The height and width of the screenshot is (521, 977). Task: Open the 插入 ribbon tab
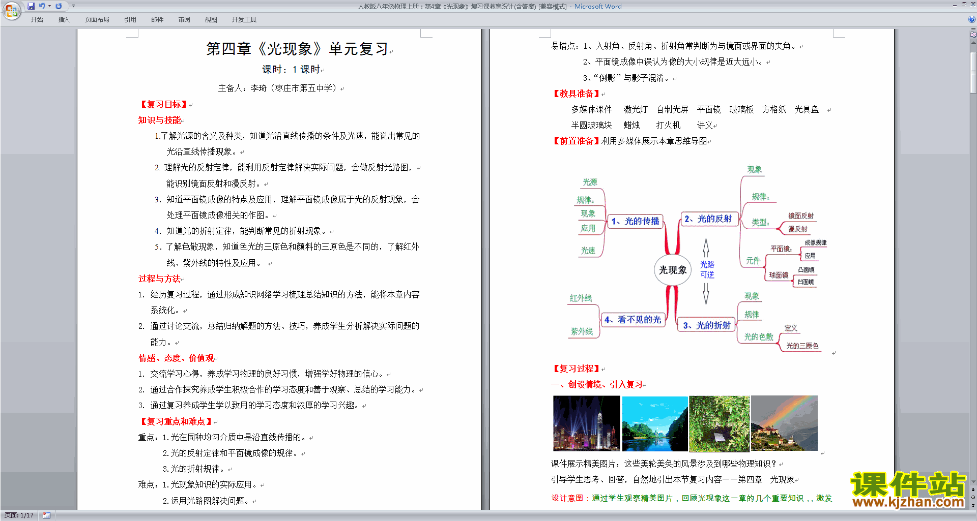[64, 20]
